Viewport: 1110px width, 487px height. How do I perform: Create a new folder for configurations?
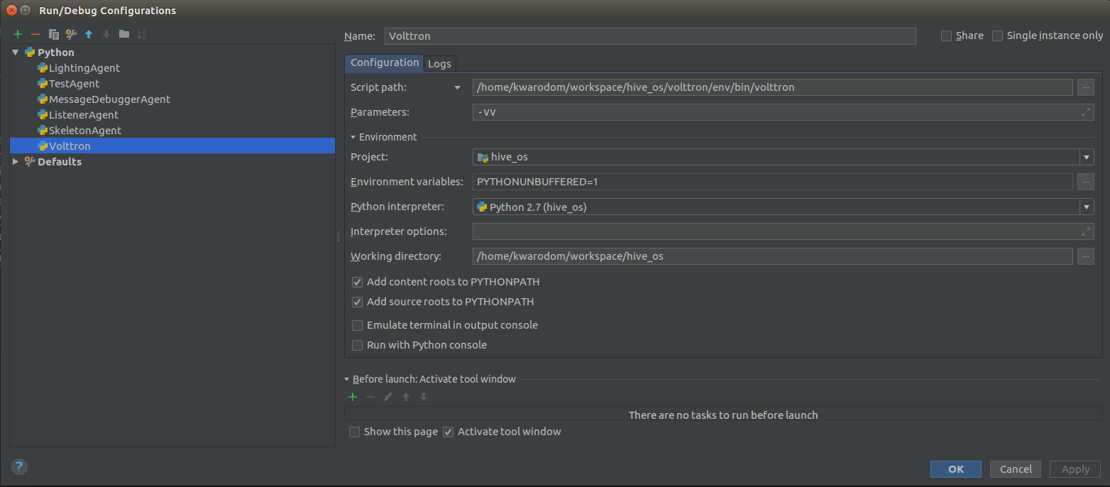(124, 34)
